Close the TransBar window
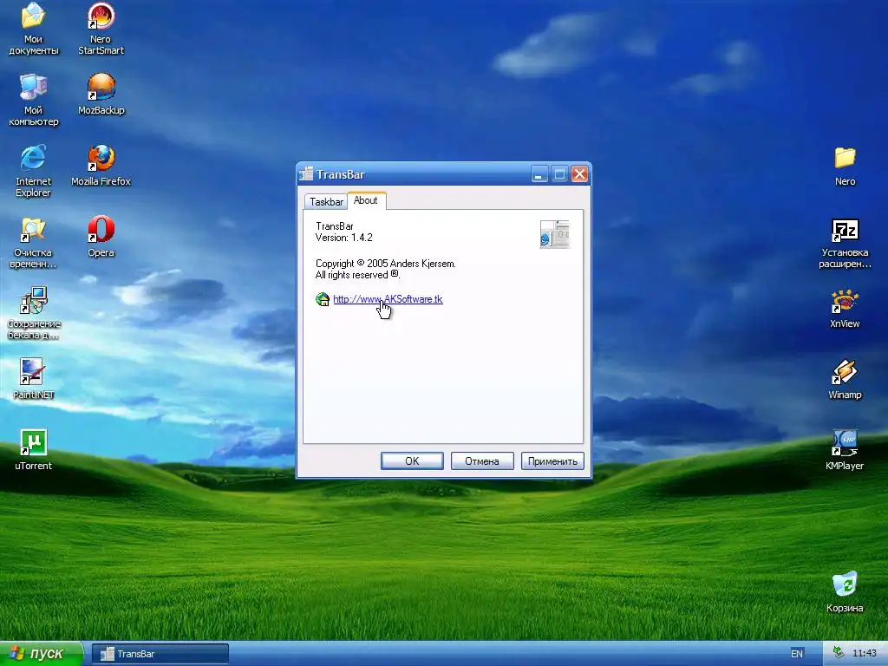The width and height of the screenshot is (888, 666). tap(578, 174)
